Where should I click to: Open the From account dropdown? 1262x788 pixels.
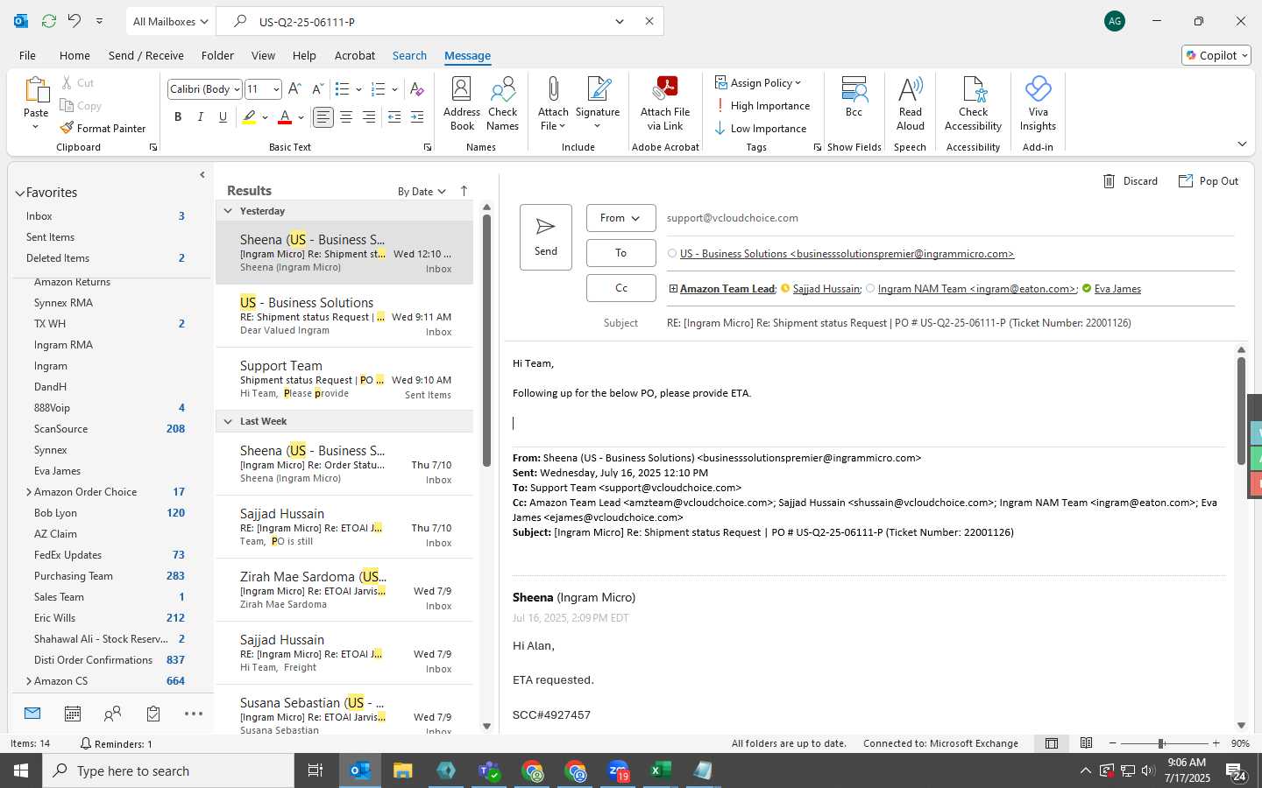point(621,218)
